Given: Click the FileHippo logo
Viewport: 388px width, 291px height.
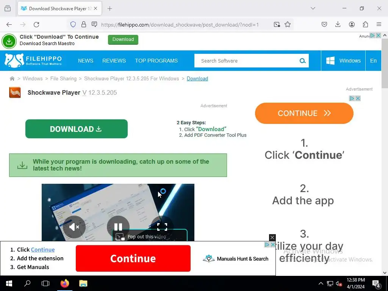Looking at the screenshot, I should click(x=33, y=61).
